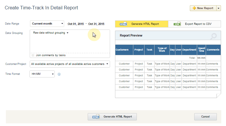Switch to Generate HTML Report tab
The height and width of the screenshot is (126, 226).
[142, 24]
